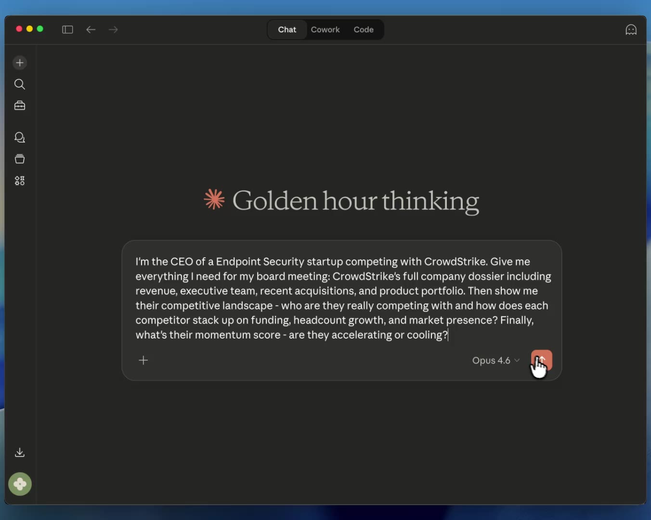This screenshot has width=651, height=520.
Task: Open the chats speech bubble icon
Action: pyautogui.click(x=20, y=138)
